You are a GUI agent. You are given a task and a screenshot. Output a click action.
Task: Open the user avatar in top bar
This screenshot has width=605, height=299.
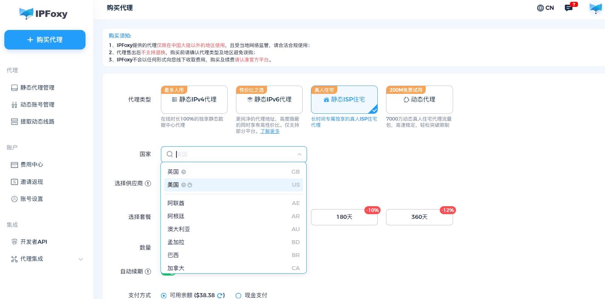[x=595, y=8]
